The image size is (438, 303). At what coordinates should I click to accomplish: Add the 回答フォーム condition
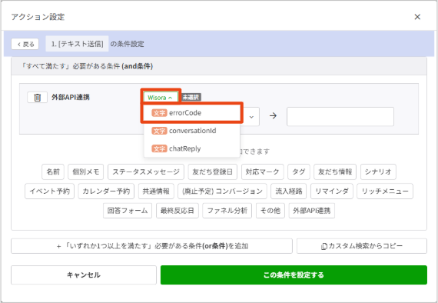coord(128,211)
